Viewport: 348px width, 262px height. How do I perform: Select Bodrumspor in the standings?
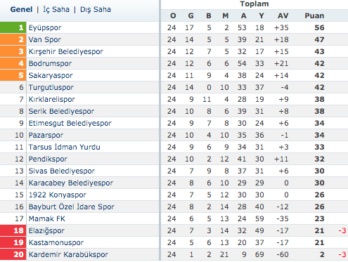tap(50, 63)
